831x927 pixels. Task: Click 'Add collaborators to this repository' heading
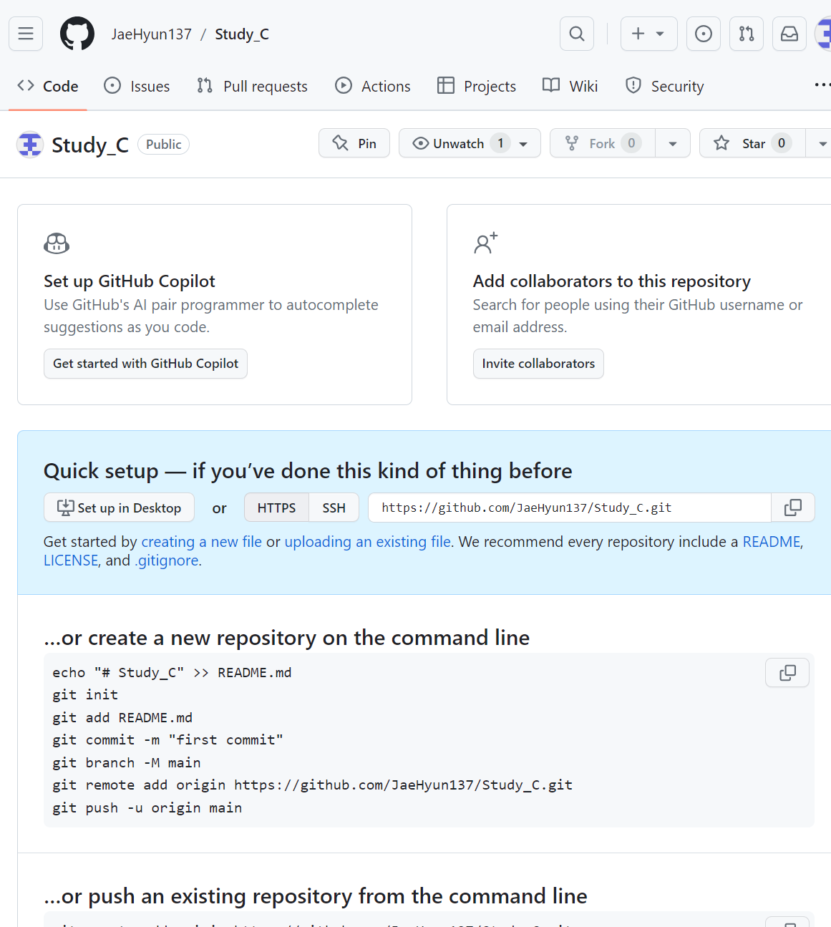pos(612,281)
